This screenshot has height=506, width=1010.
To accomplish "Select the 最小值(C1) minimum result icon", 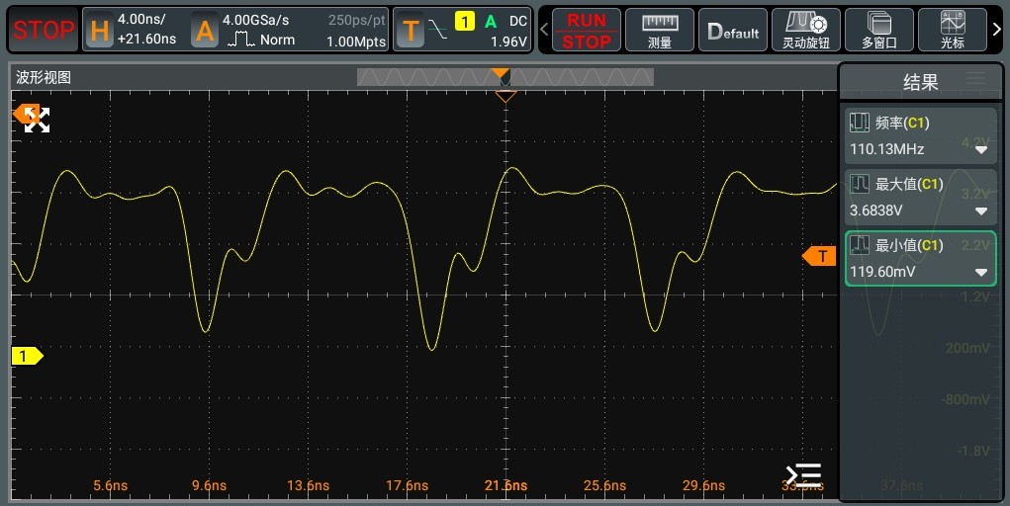I will point(860,245).
